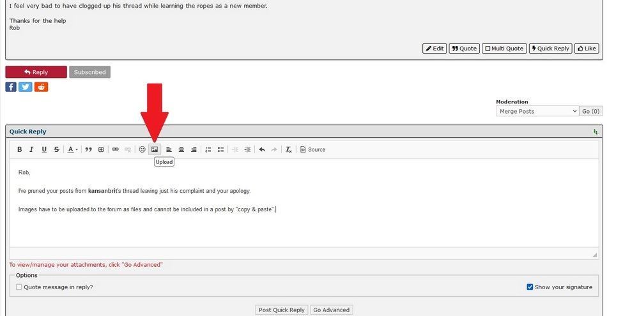Click inside the reply message text area
Screen dimensions: 639x316
pyautogui.click(x=304, y=223)
